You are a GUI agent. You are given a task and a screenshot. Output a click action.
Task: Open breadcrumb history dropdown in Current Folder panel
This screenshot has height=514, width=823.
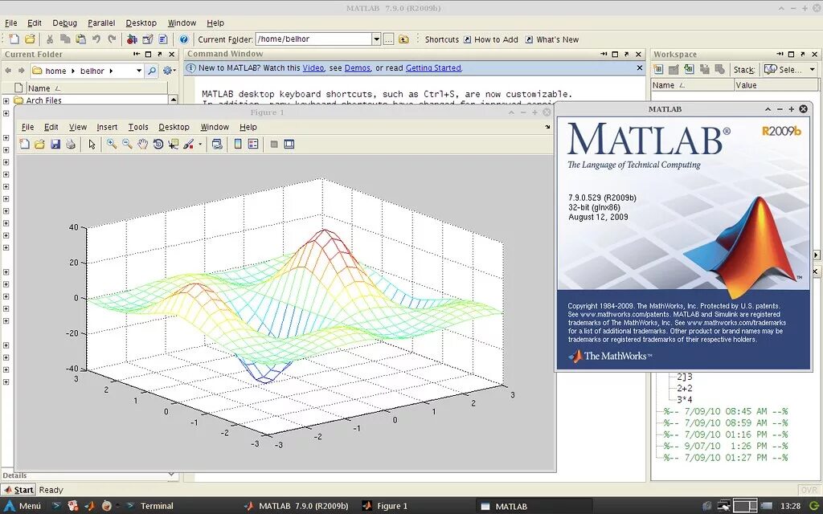(x=138, y=71)
